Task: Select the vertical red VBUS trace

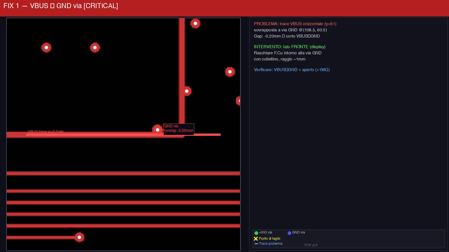Action: 182,70
